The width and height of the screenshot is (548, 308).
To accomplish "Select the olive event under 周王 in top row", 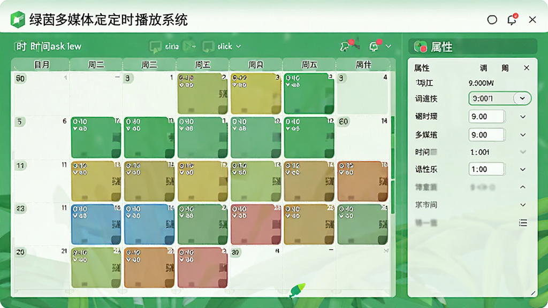I will click(203, 94).
